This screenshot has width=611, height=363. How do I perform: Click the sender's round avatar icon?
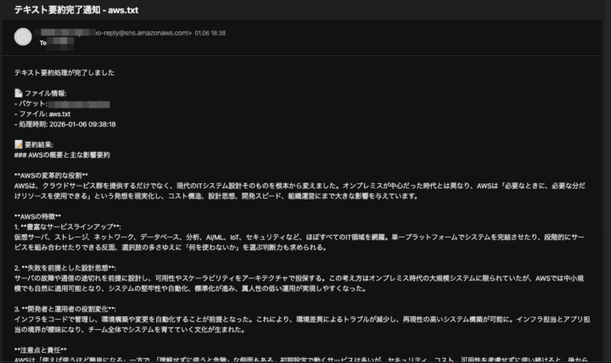pyautogui.click(x=24, y=36)
